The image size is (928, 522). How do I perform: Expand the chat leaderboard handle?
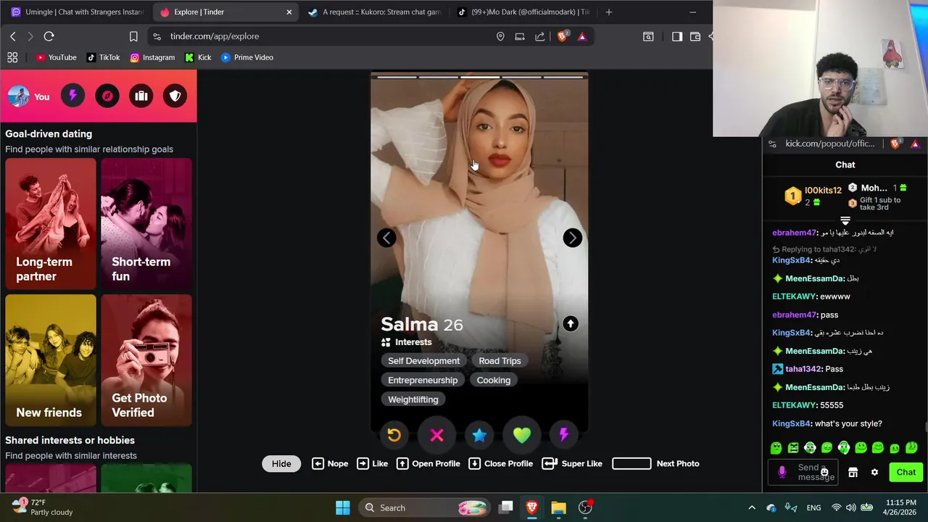tap(845, 220)
